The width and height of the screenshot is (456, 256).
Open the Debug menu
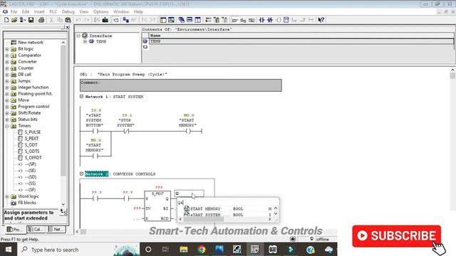pos(68,12)
